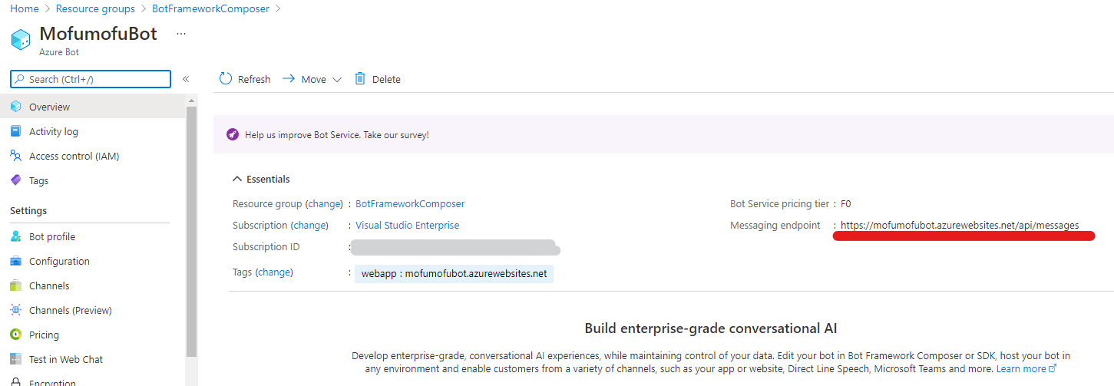The image size is (1114, 386).
Task: Collapse the sidebar with the double-chevron icon
Action: tap(186, 79)
